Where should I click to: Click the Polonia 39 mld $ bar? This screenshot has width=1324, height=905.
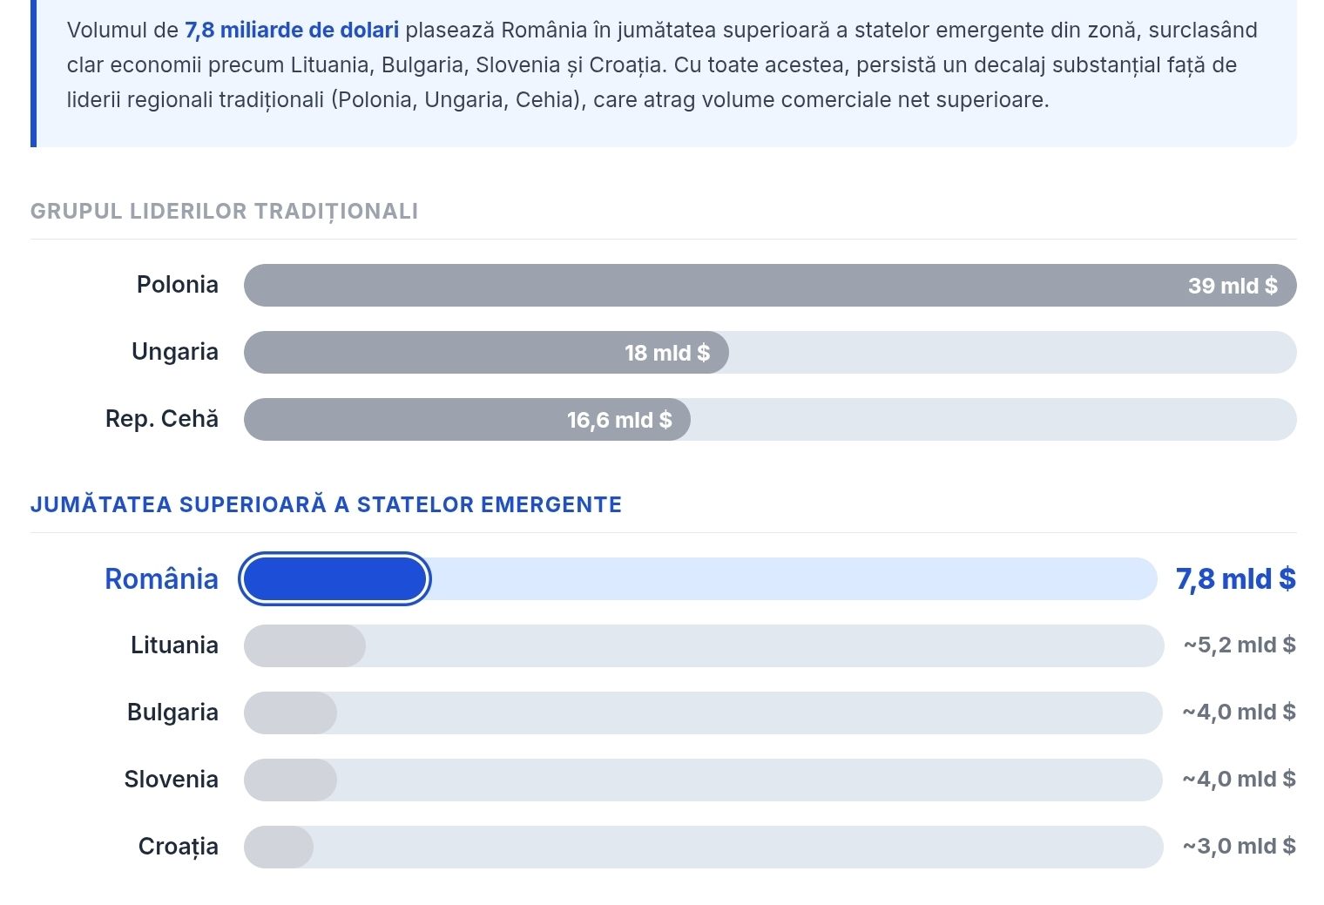[x=770, y=286]
